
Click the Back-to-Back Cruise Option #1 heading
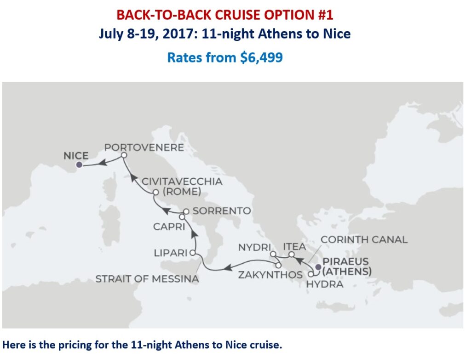224,15
